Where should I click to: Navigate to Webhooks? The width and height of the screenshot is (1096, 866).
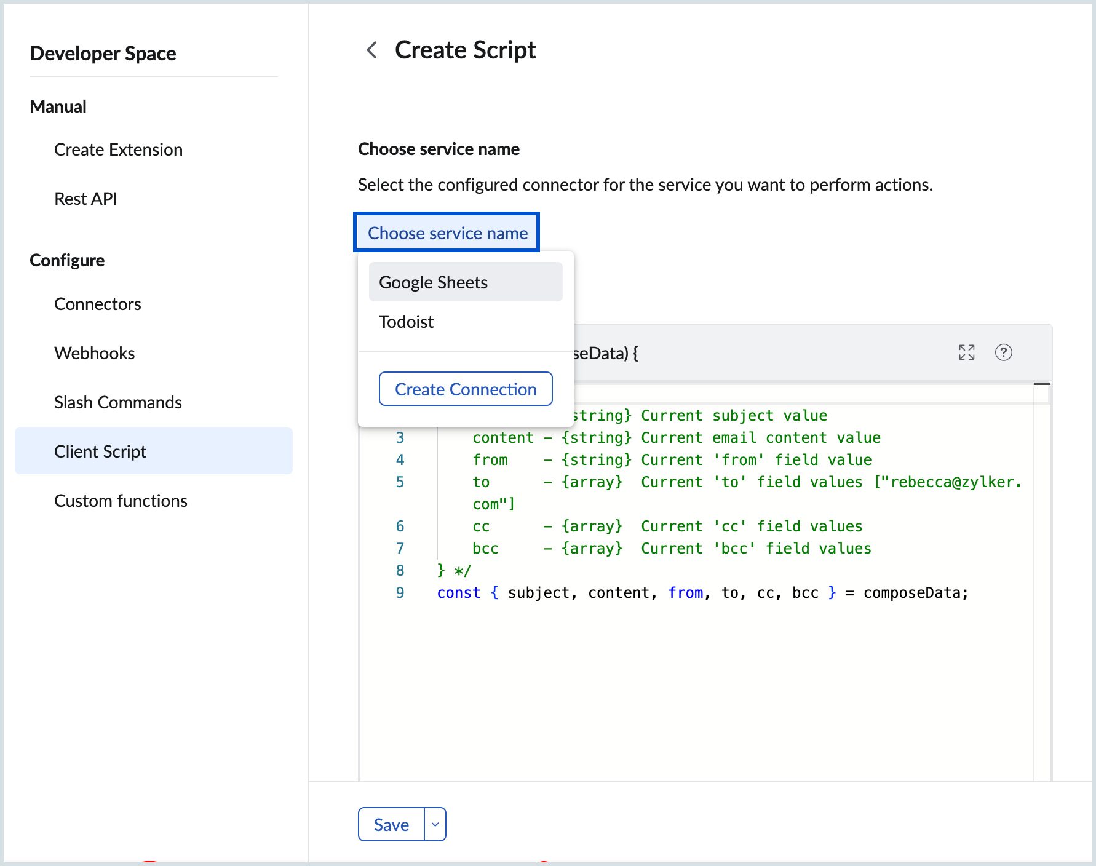(x=94, y=353)
